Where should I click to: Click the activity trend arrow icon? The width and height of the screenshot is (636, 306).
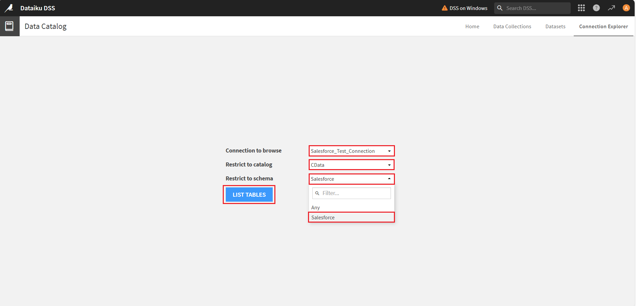[611, 8]
